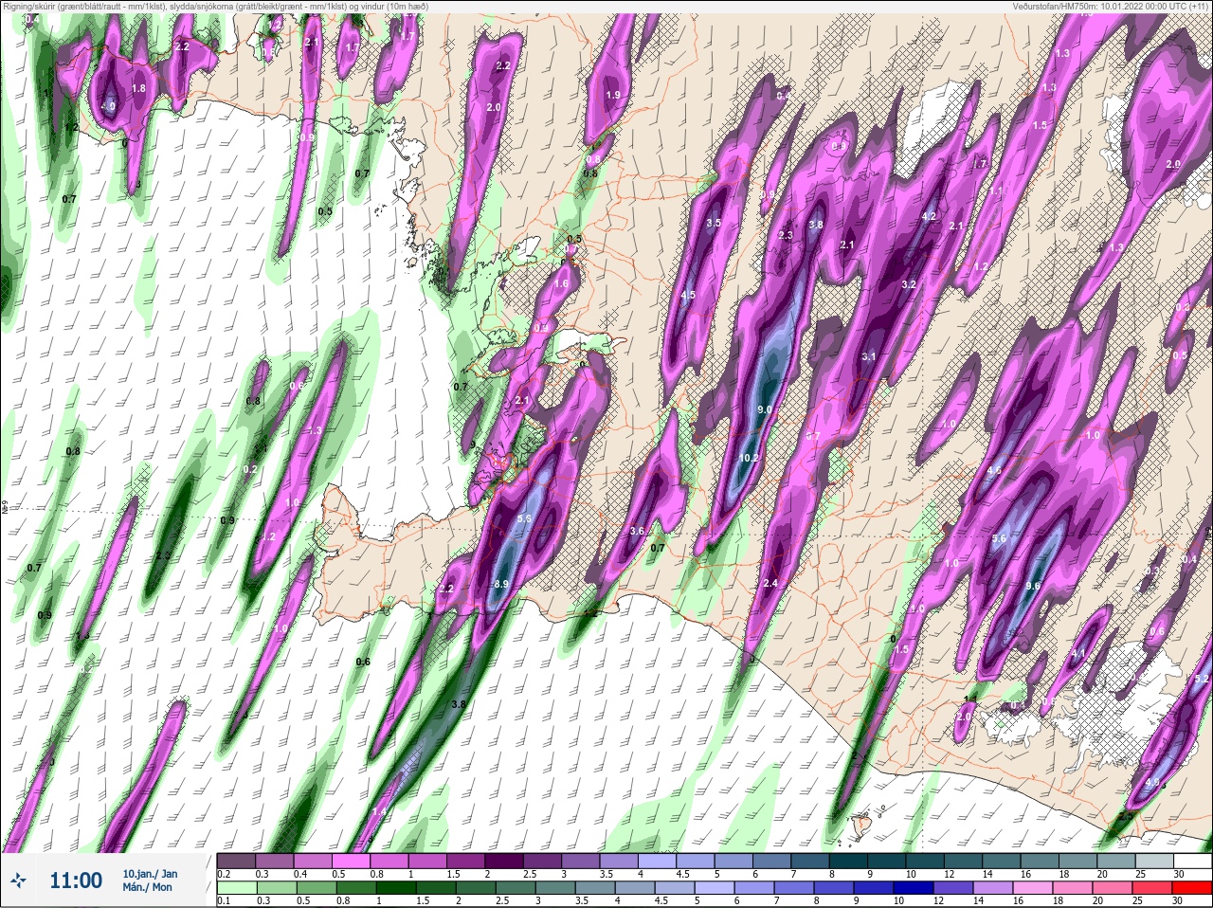This screenshot has width=1213, height=908.
Task: Click the 'Mán./ Mon' weekday label
Action: 148,887
